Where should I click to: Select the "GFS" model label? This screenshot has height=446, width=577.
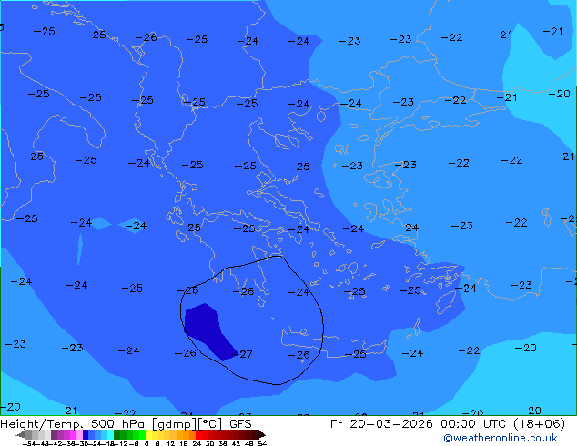click(240, 424)
